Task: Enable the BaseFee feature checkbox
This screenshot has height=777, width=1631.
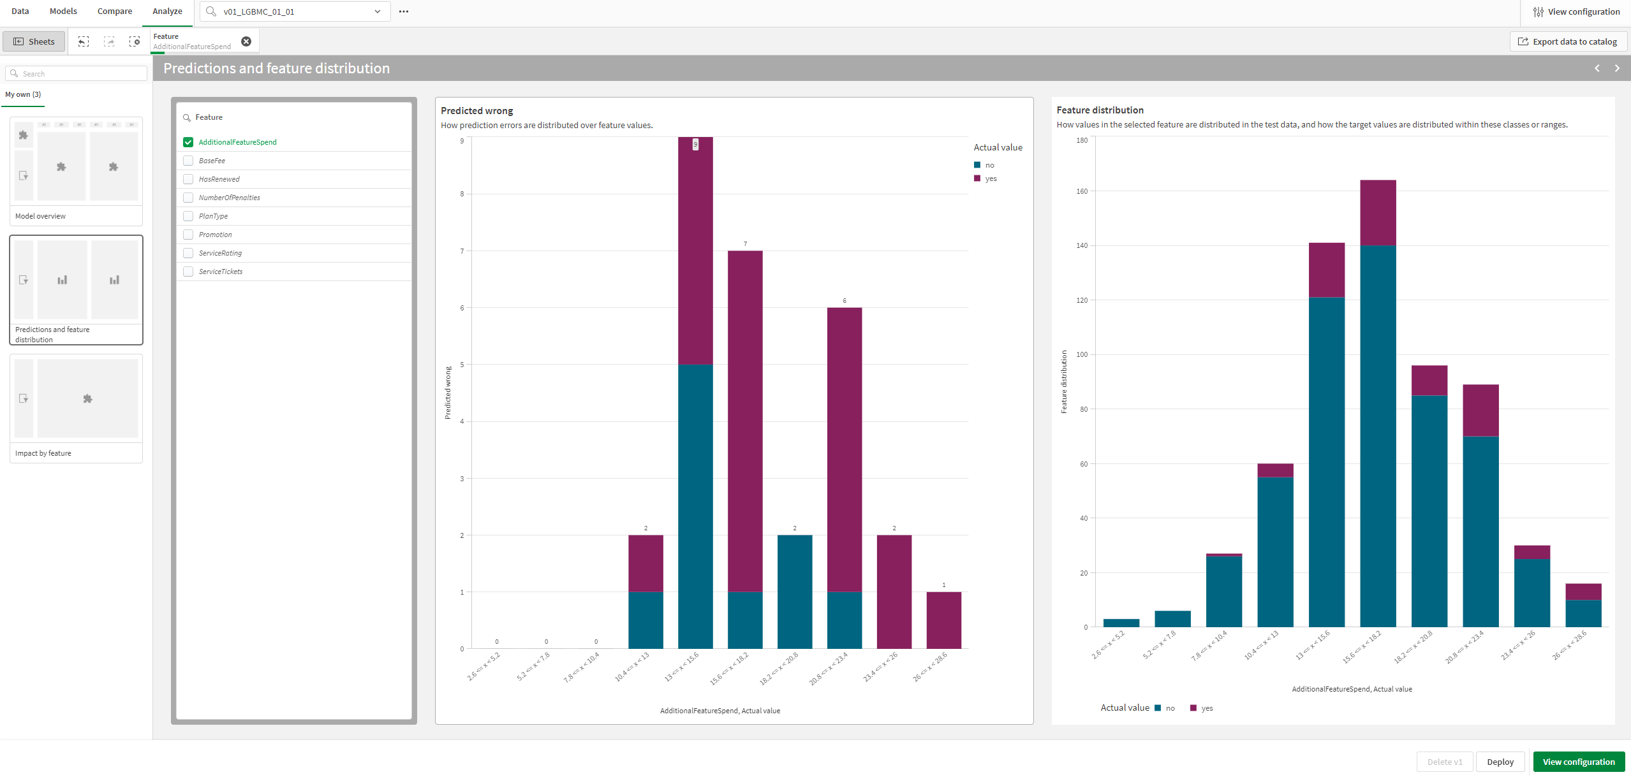Action: tap(188, 161)
